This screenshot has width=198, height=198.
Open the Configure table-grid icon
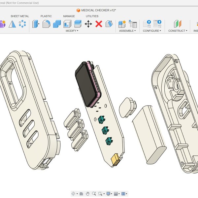157,24
